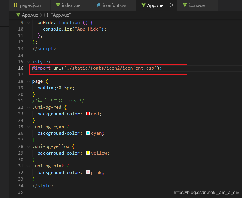242x198 pixels.
Task: Select App.vue in the breadcrumb path
Action: (x=30, y=15)
